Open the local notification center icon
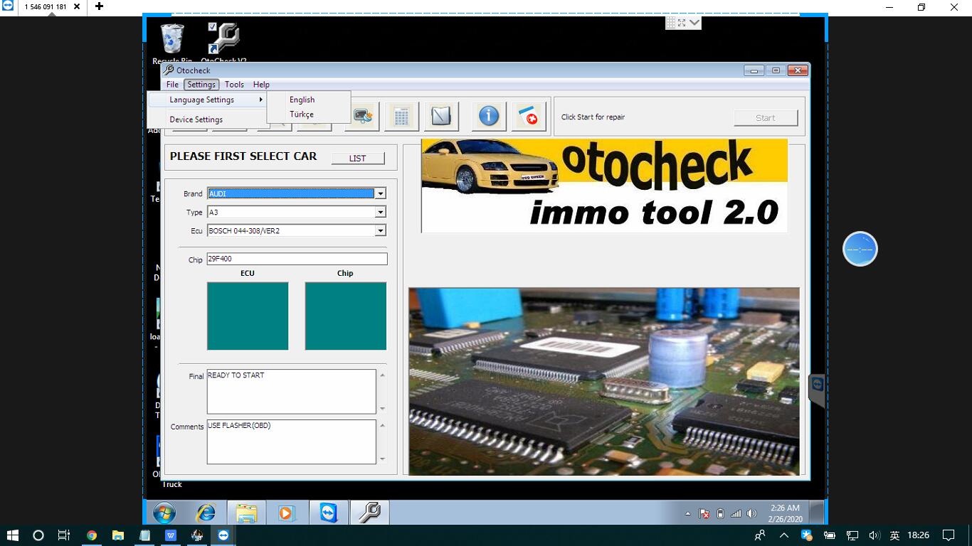972x546 pixels. [949, 535]
